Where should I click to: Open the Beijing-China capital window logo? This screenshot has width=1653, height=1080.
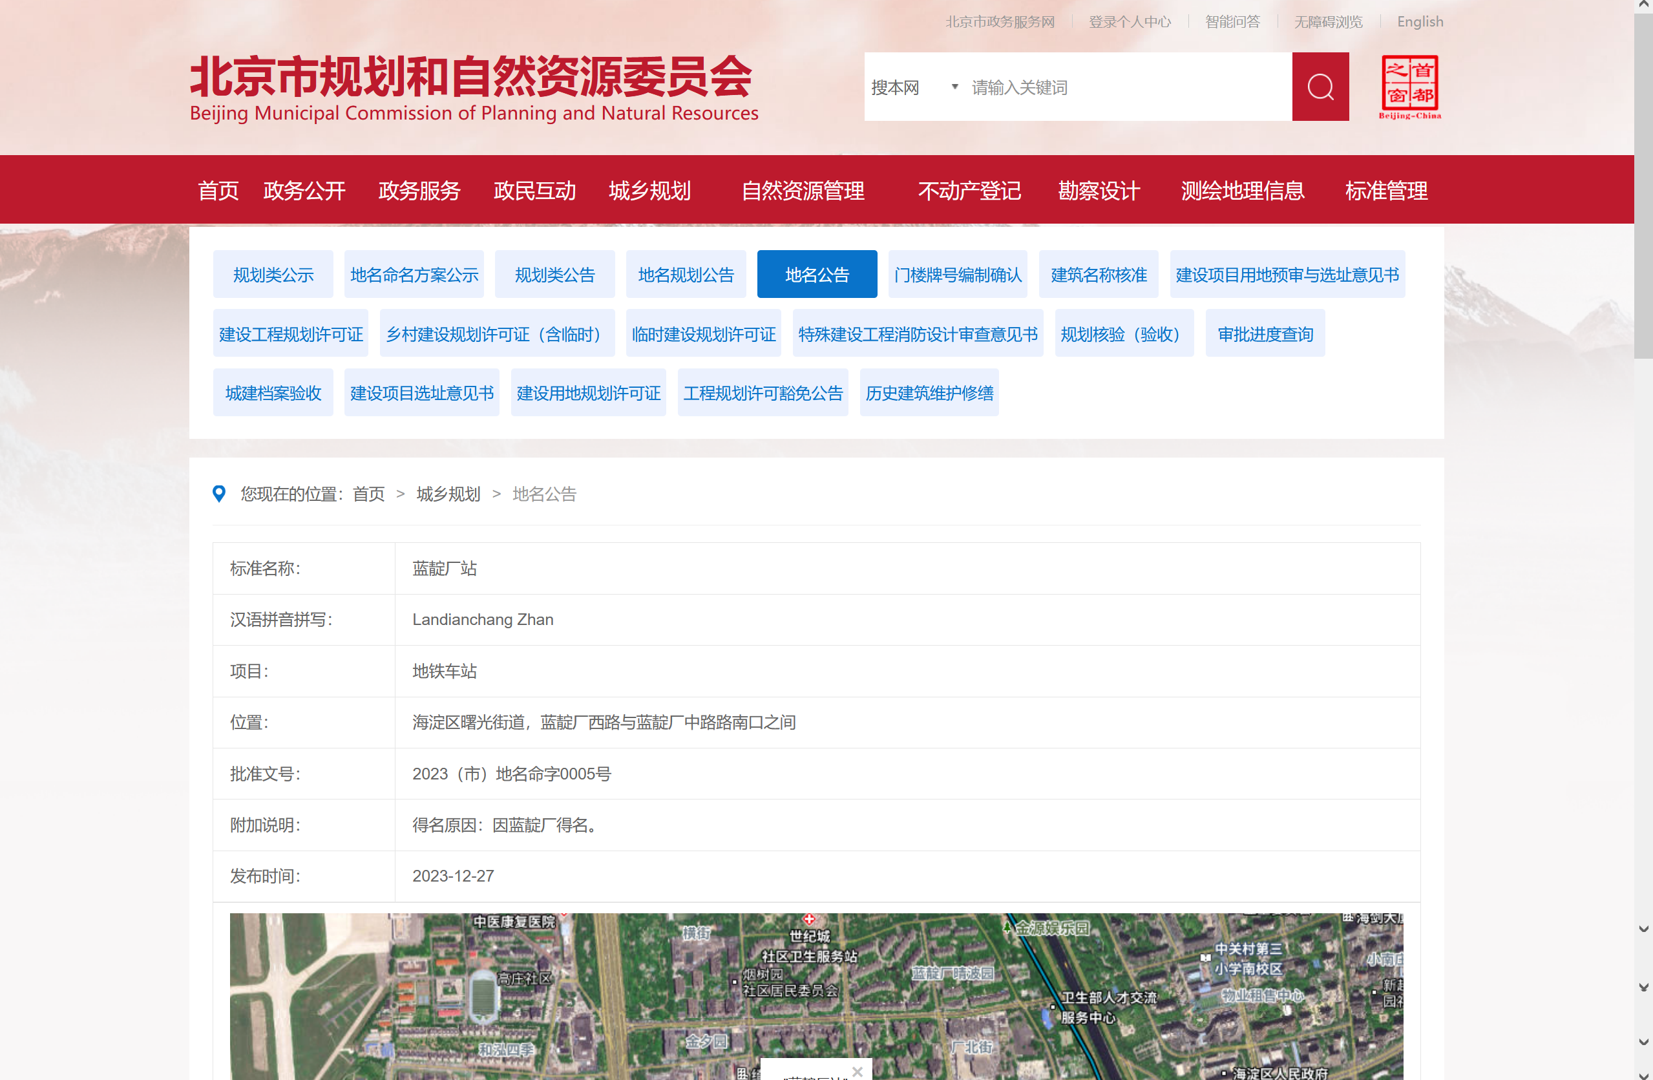(1409, 87)
